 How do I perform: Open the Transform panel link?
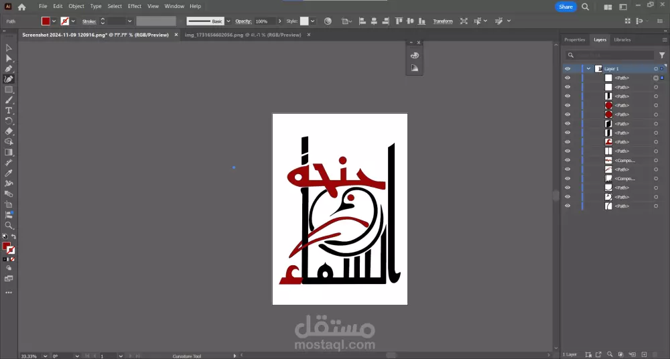443,21
